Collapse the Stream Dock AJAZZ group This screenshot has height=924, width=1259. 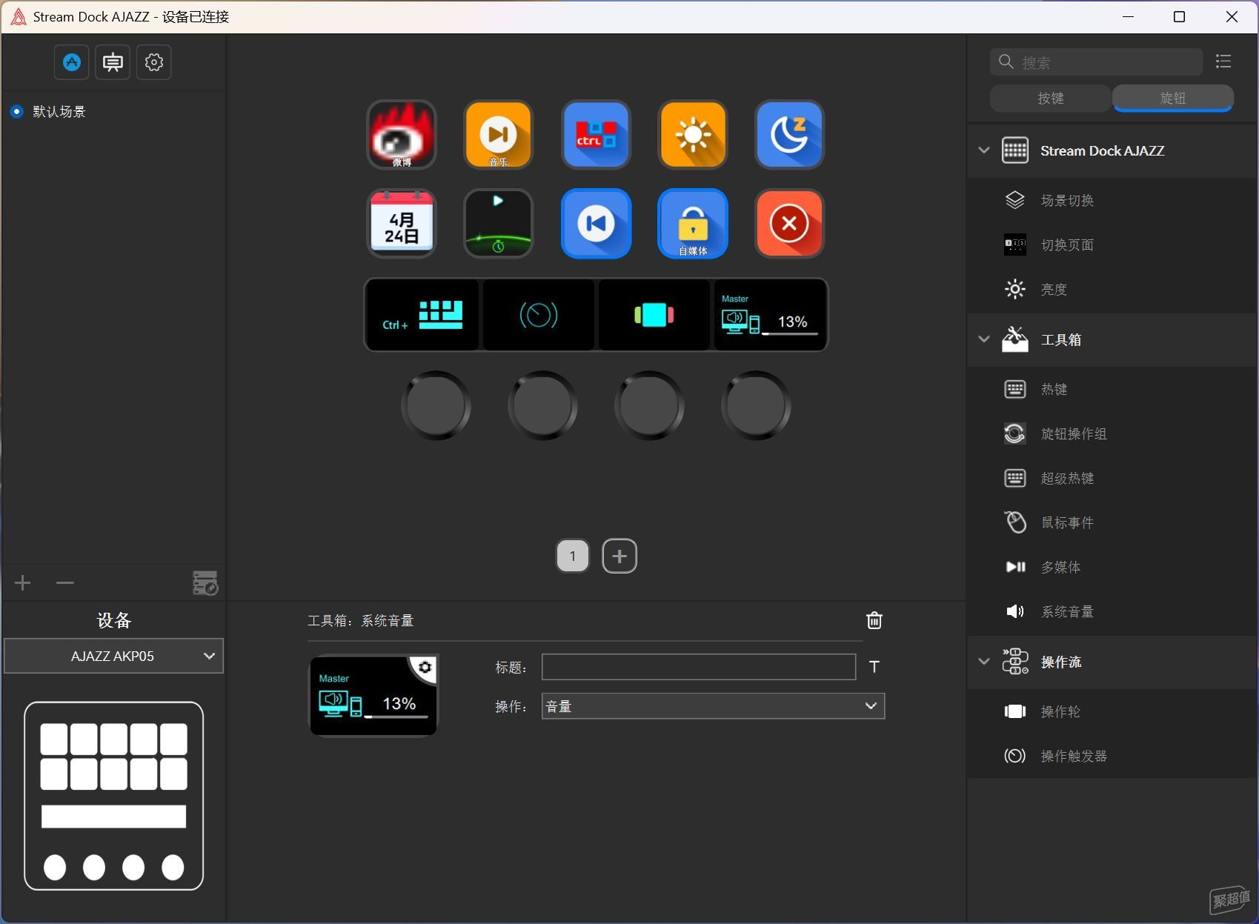coord(984,150)
